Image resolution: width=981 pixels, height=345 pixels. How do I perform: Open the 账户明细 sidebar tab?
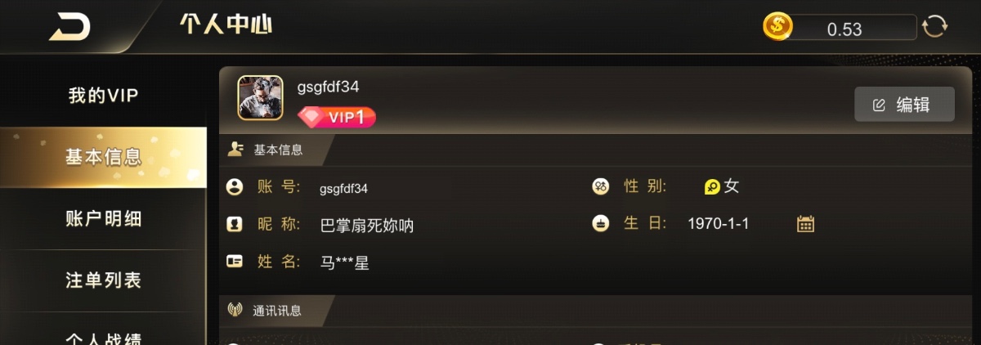pos(103,218)
